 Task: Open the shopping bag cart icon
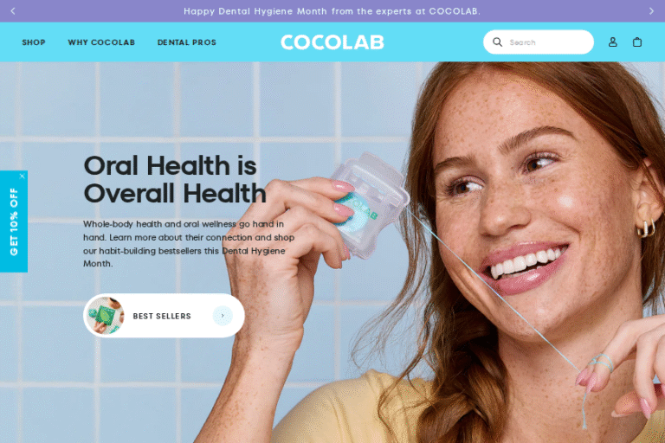click(637, 42)
